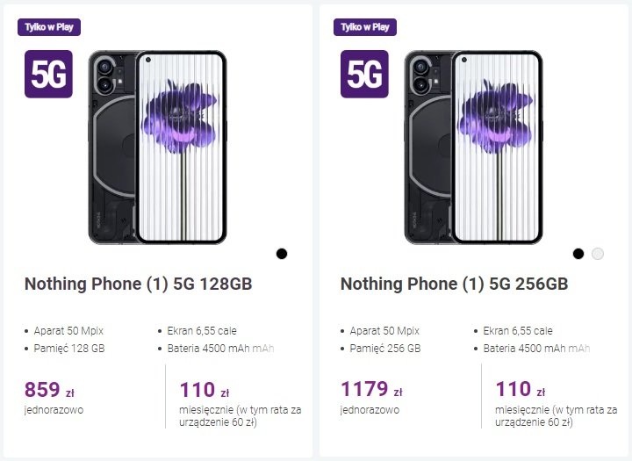
Task: Click the 110 zł monthly price on the 128GB card
Action: click(204, 390)
